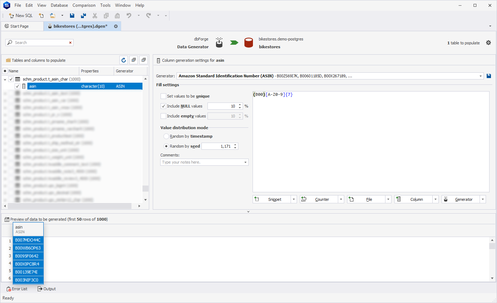Increase the NULL values percentage spinner

240,105
